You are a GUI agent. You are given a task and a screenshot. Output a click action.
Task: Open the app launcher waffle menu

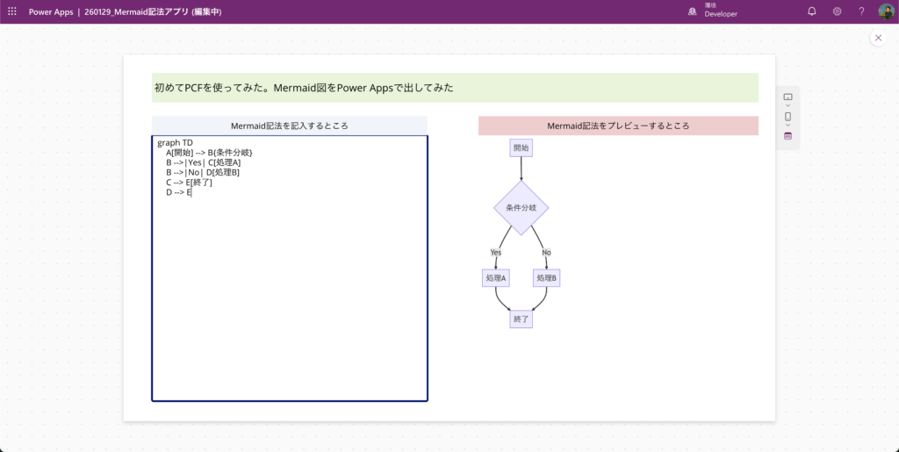tap(12, 11)
